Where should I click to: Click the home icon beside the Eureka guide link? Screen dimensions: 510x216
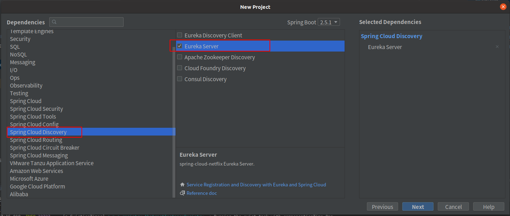182,185
